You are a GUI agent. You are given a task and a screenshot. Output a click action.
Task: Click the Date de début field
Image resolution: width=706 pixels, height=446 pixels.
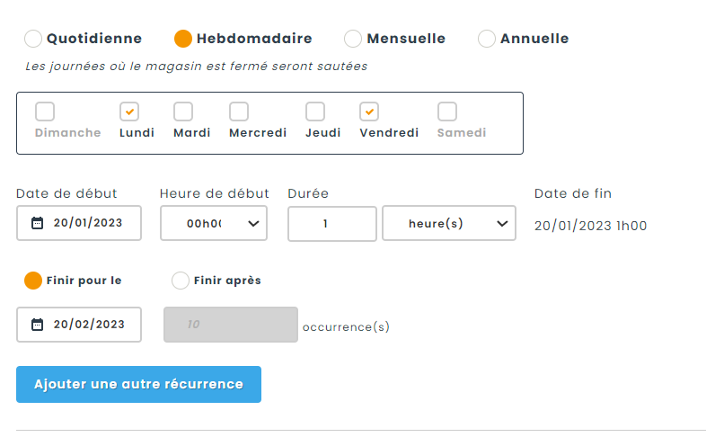(88, 223)
